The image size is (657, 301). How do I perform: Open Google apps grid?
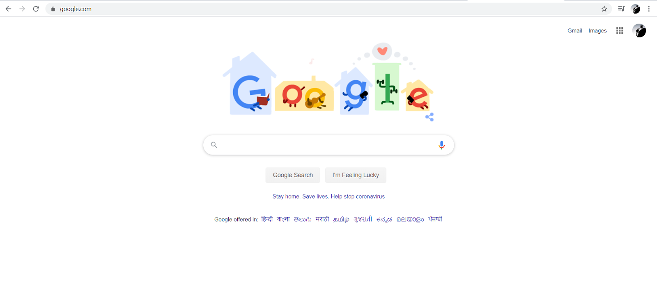620,30
